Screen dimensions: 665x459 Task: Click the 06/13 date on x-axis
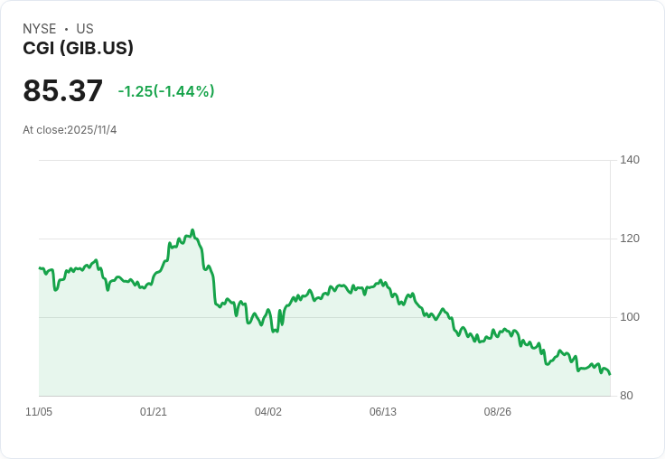pyautogui.click(x=383, y=412)
